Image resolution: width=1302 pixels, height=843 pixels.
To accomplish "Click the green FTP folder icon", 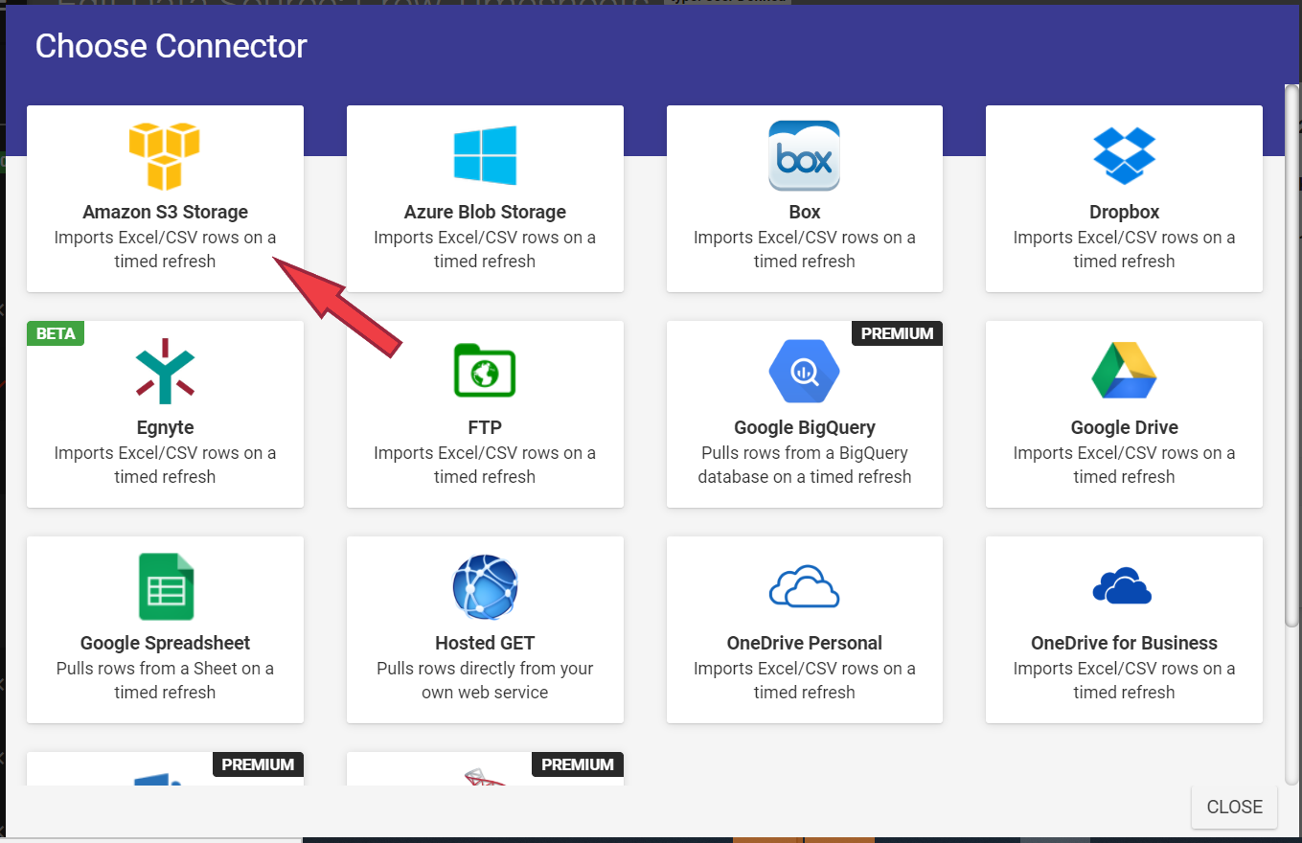I will (485, 371).
